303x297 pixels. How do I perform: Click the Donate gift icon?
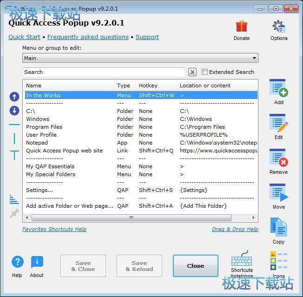(x=241, y=27)
